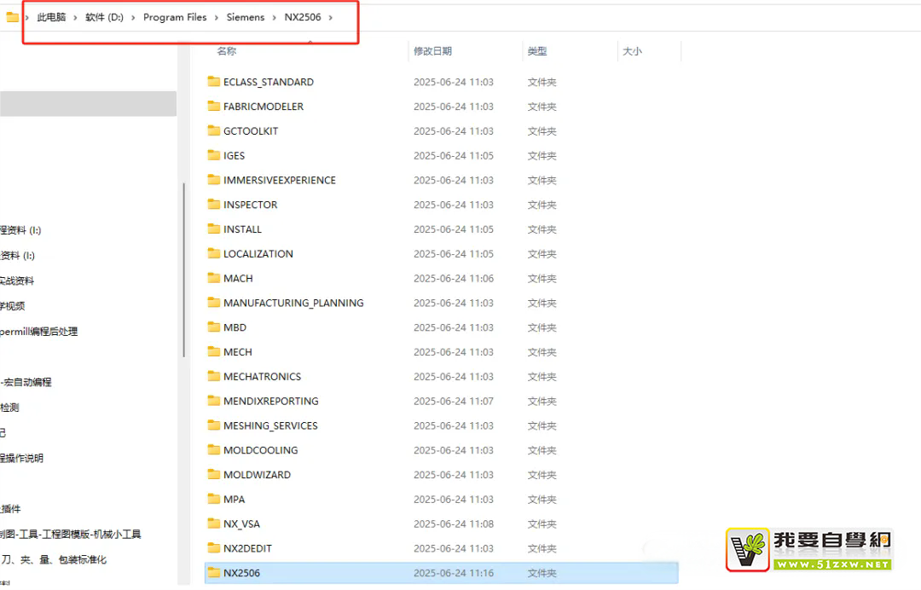Viewport: 921px width, 590px height.
Task: Click the GCTOOLKIT folder icon
Action: coord(214,131)
